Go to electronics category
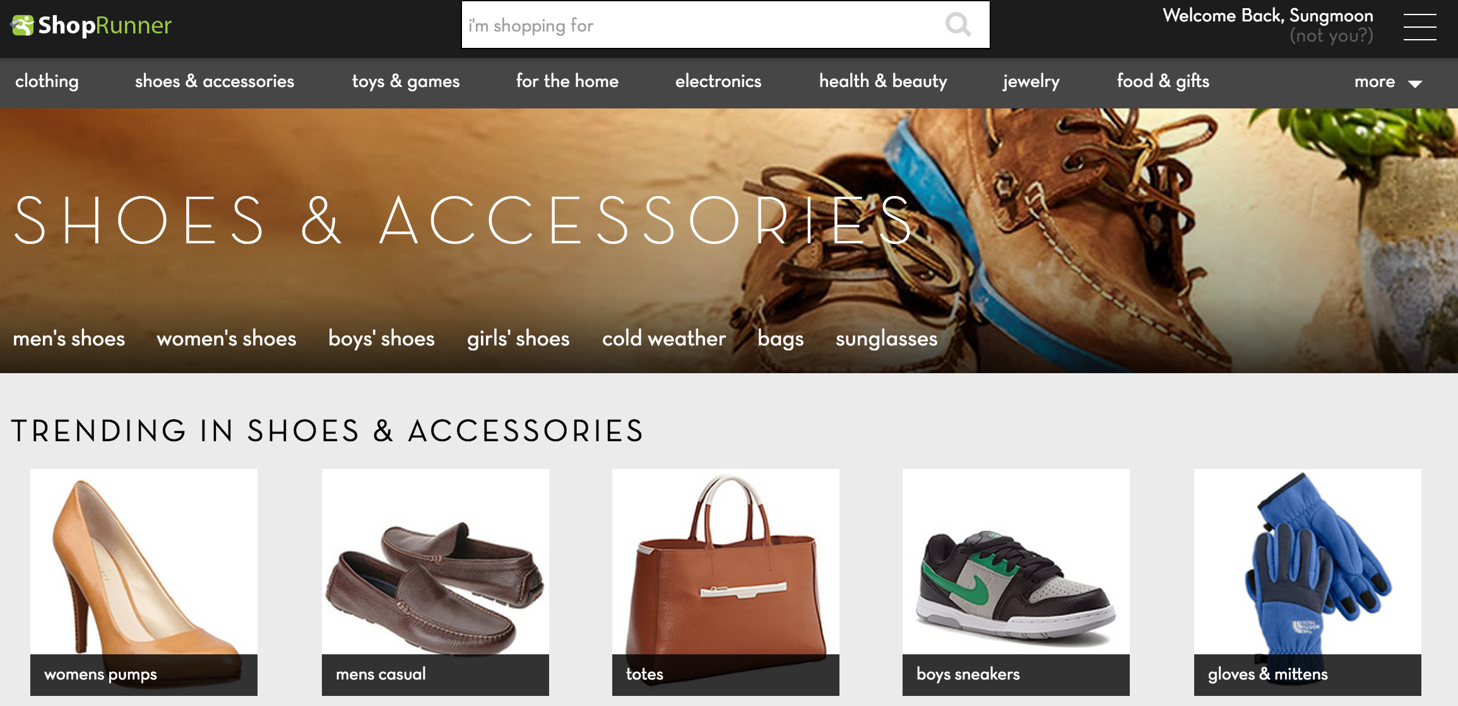The image size is (1458, 706). [718, 81]
